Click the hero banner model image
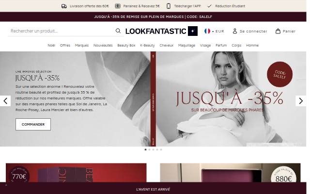 pos(231,99)
